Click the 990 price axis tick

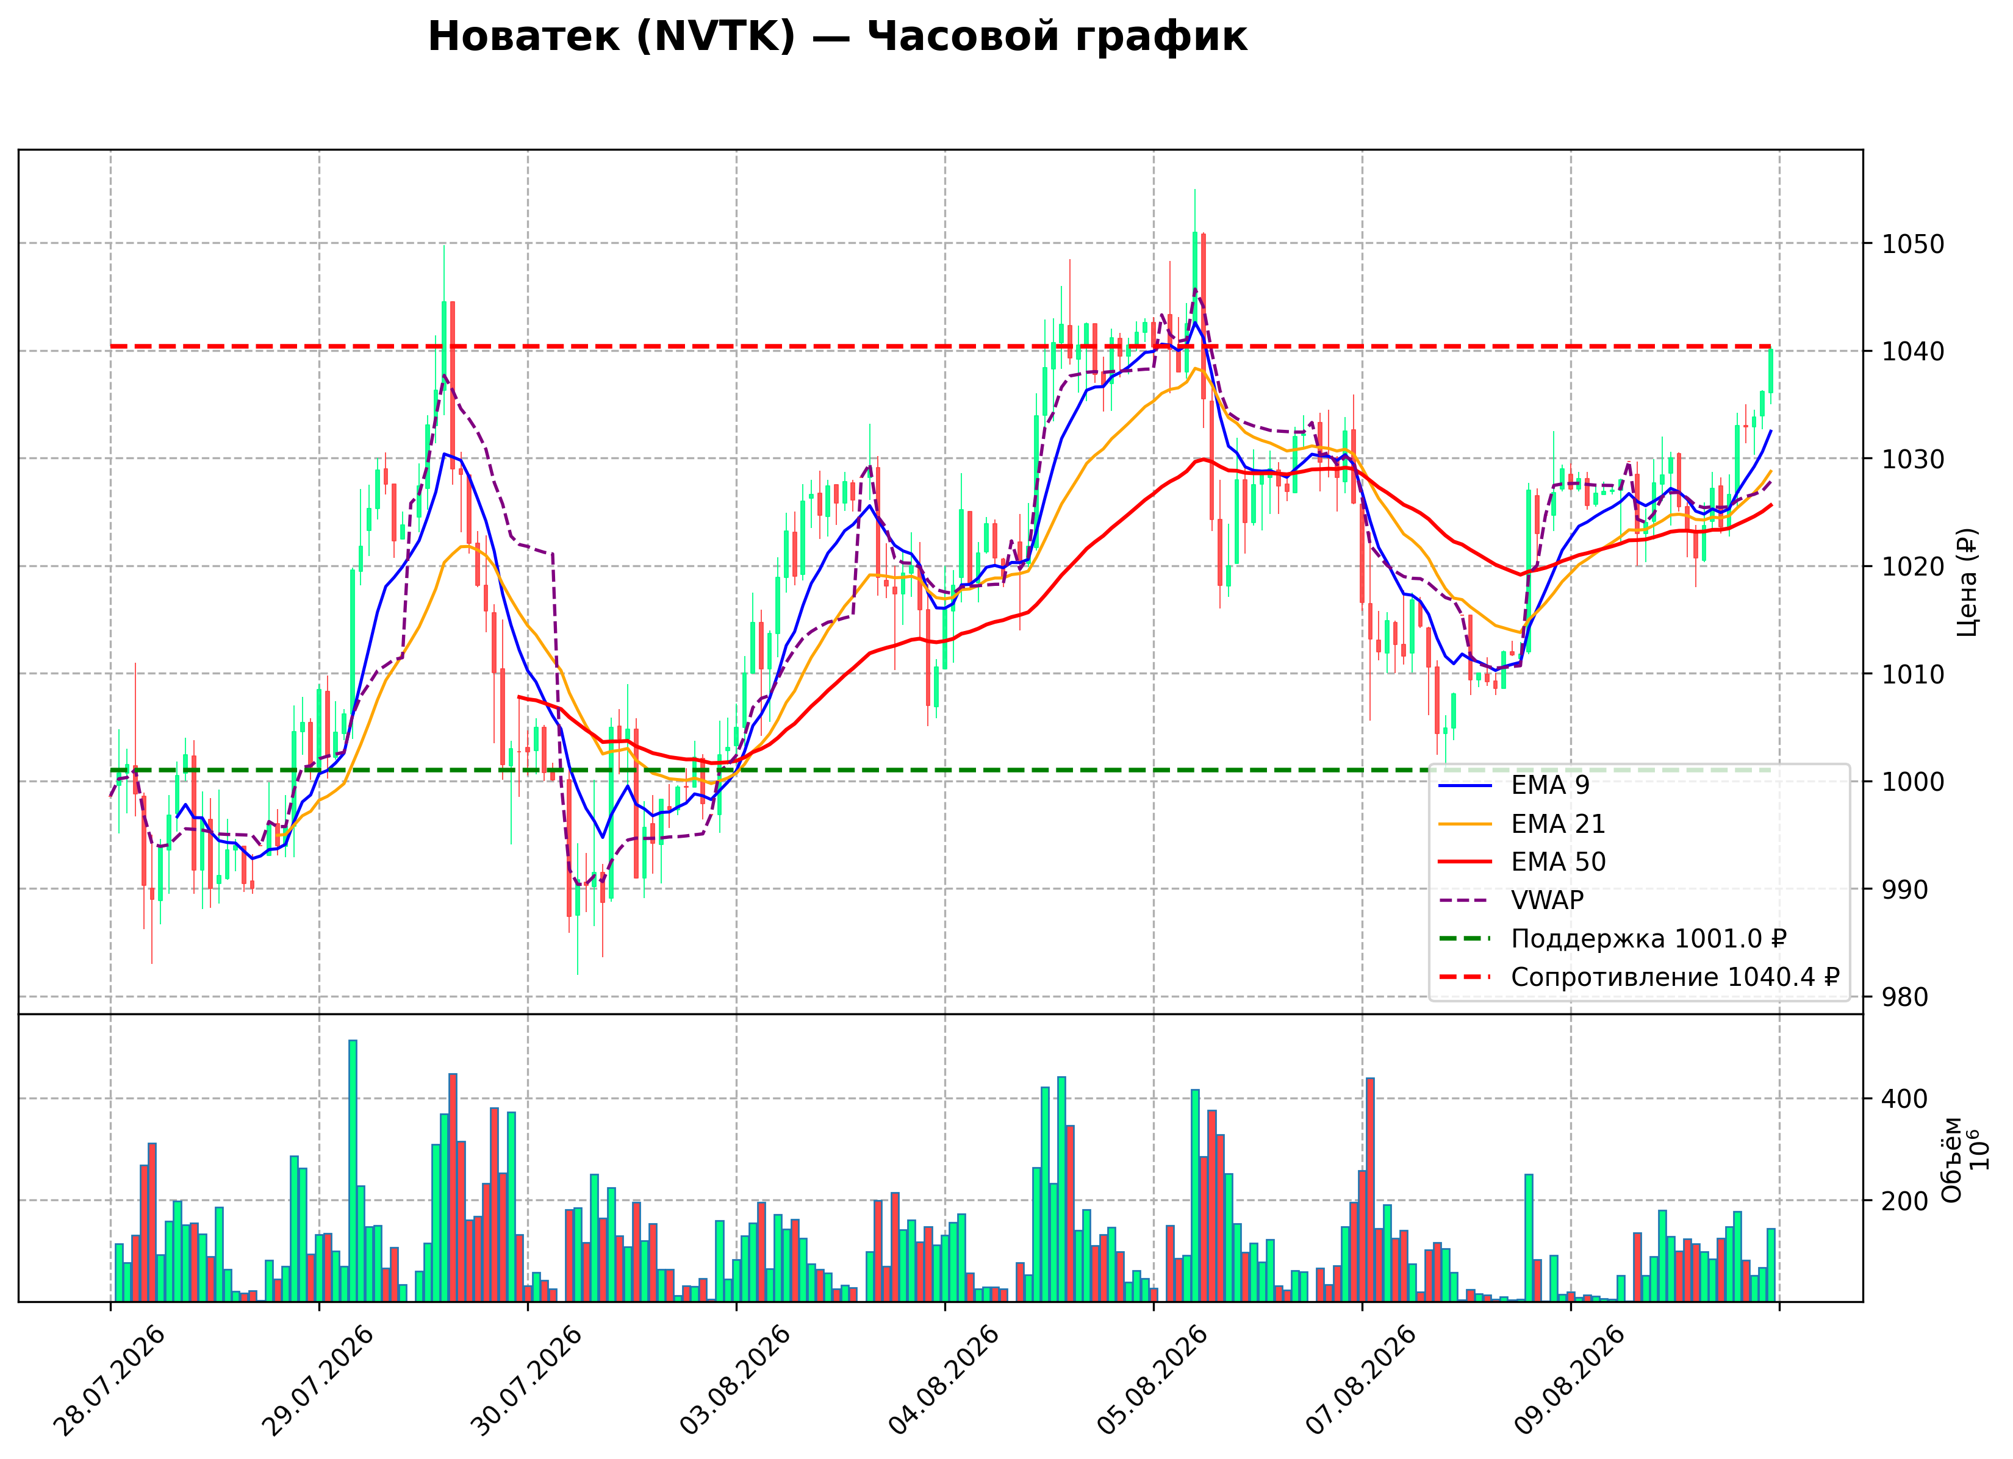tap(1906, 890)
